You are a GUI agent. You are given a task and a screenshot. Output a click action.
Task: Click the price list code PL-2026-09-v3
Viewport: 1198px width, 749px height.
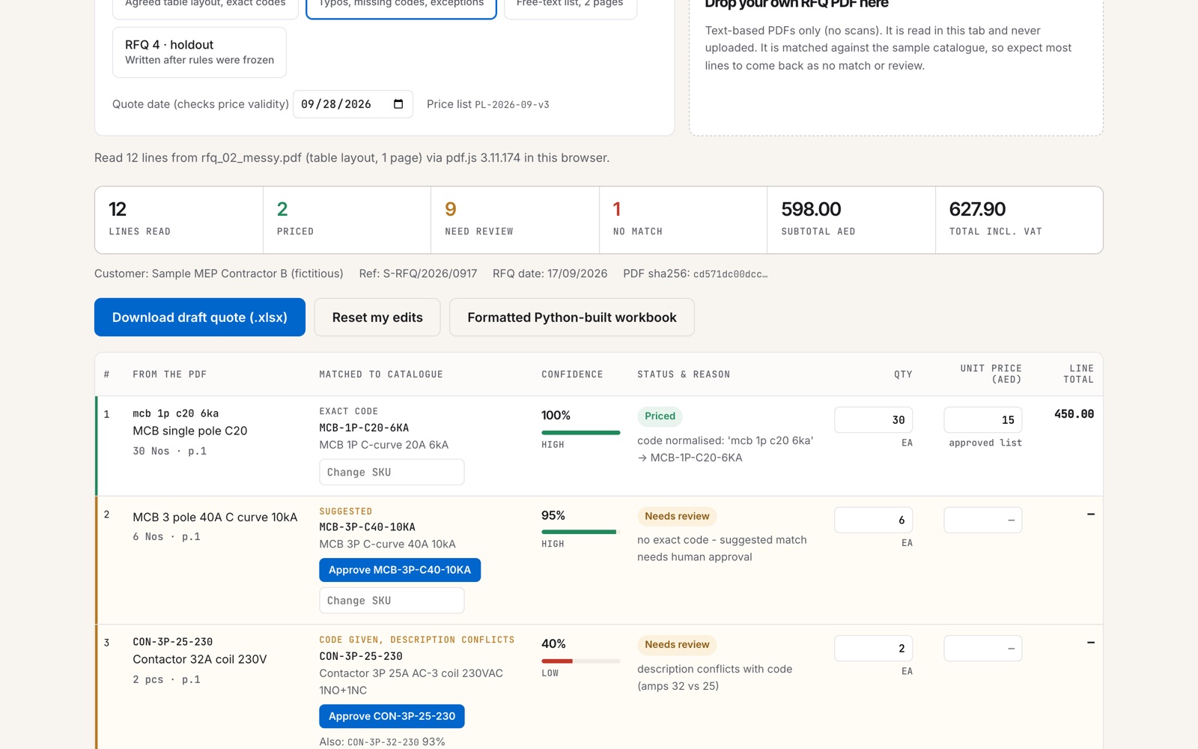512,105
